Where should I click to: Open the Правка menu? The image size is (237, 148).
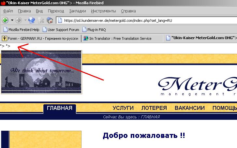coord(24,11)
